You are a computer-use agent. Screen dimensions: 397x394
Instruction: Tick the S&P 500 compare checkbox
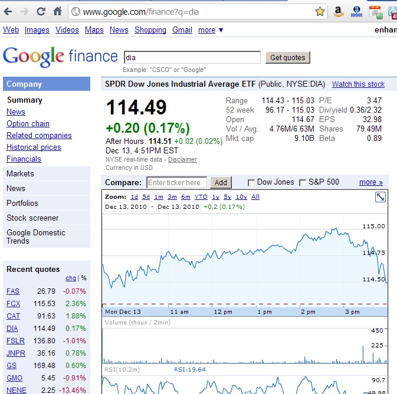tap(303, 183)
